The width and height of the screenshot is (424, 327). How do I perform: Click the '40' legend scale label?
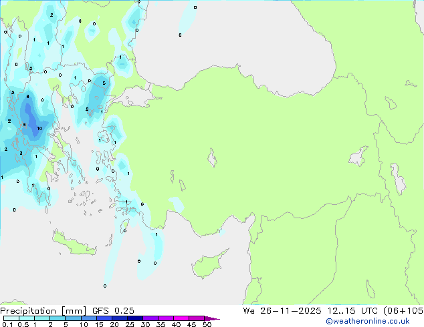[x=176, y=324]
